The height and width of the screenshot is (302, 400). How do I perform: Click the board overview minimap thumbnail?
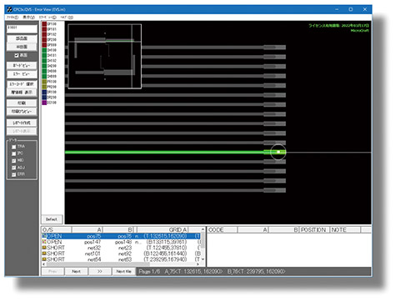(105, 56)
